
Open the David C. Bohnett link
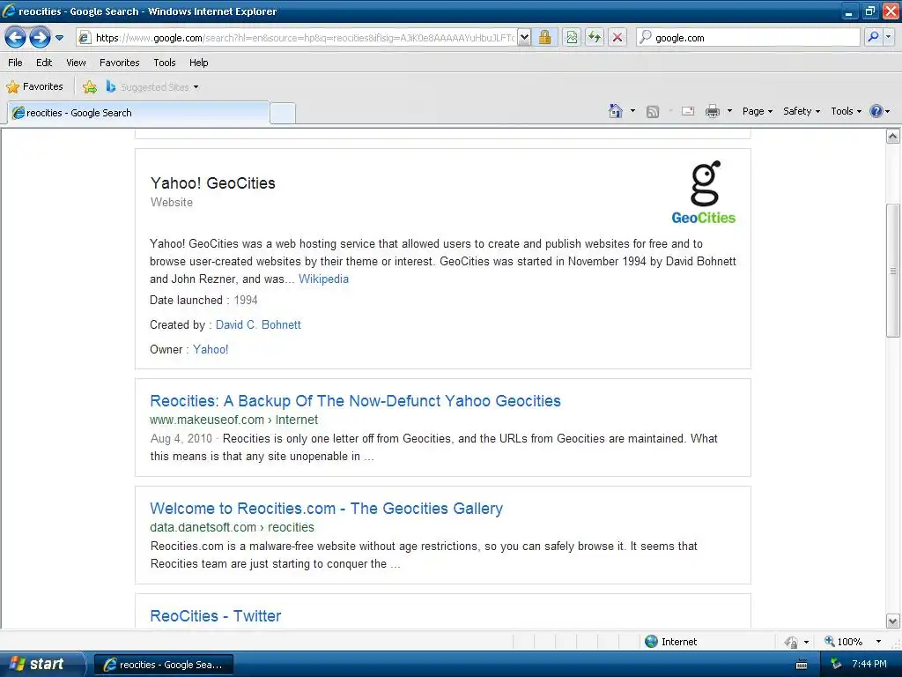[x=258, y=325]
